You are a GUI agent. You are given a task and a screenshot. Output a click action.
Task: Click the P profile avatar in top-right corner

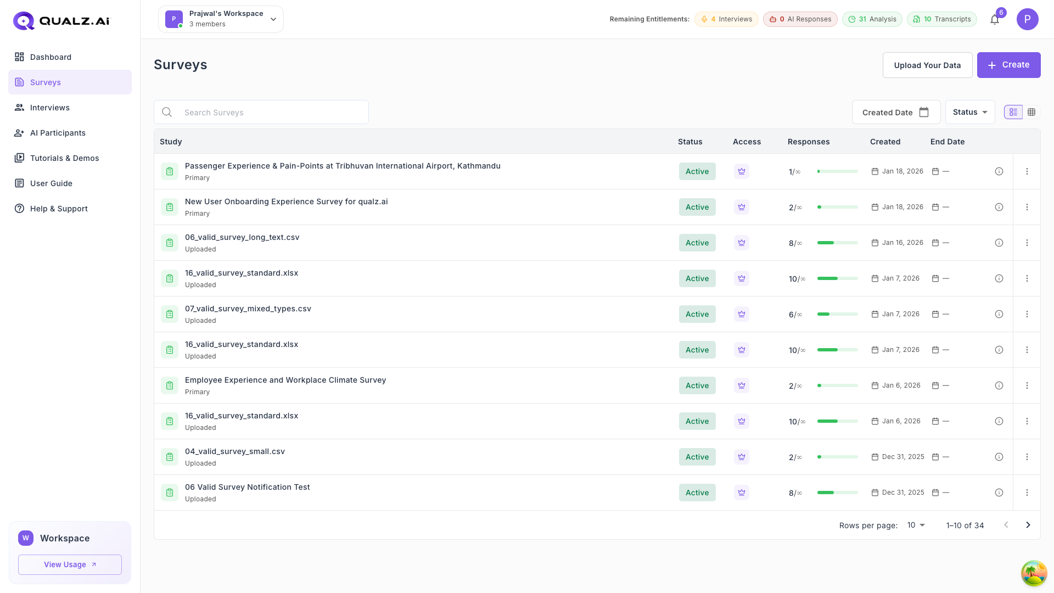click(x=1028, y=19)
